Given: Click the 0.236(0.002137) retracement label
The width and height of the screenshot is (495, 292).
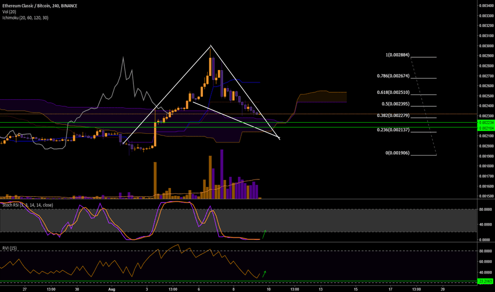Looking at the screenshot, I should tap(393, 130).
